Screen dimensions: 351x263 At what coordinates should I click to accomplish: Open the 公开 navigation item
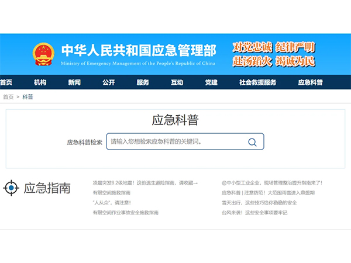(x=109, y=82)
